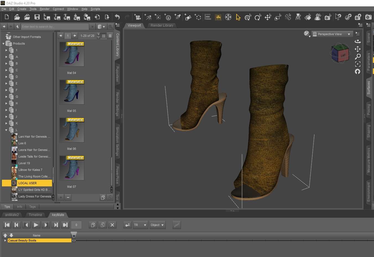Switch content view to grid mode
This screenshot has width=374, height=257.
point(104,36)
